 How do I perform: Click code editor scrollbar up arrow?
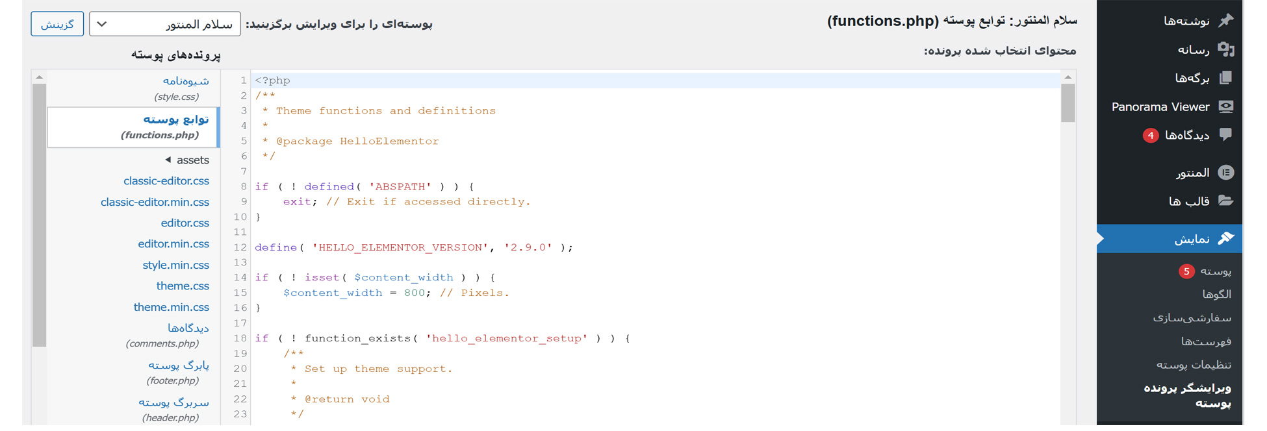coord(1068,77)
